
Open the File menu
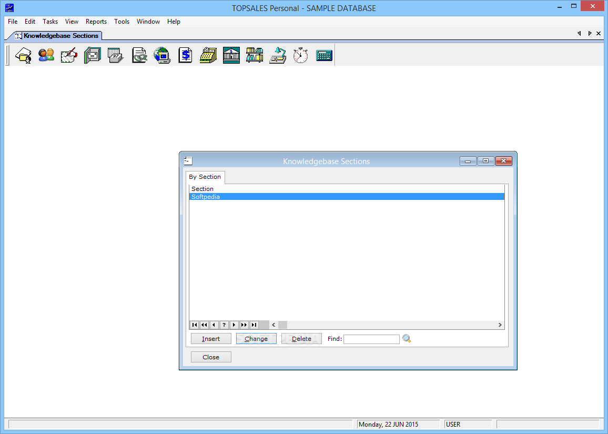coord(13,22)
